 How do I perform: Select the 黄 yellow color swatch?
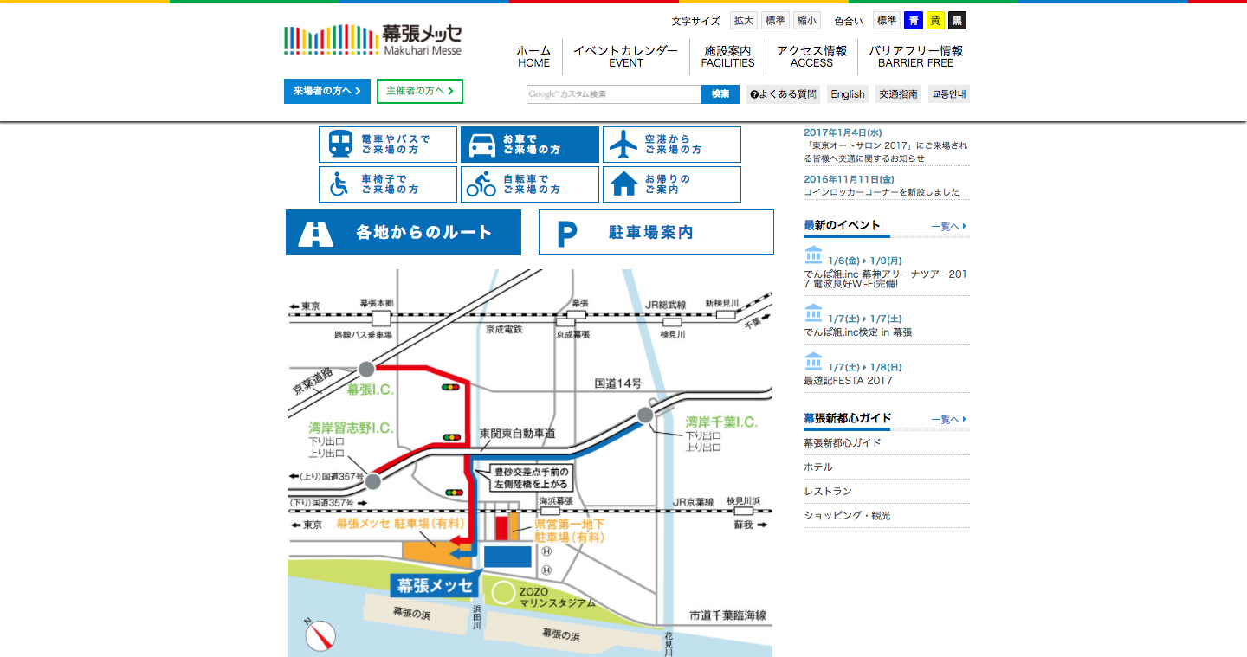click(x=935, y=20)
